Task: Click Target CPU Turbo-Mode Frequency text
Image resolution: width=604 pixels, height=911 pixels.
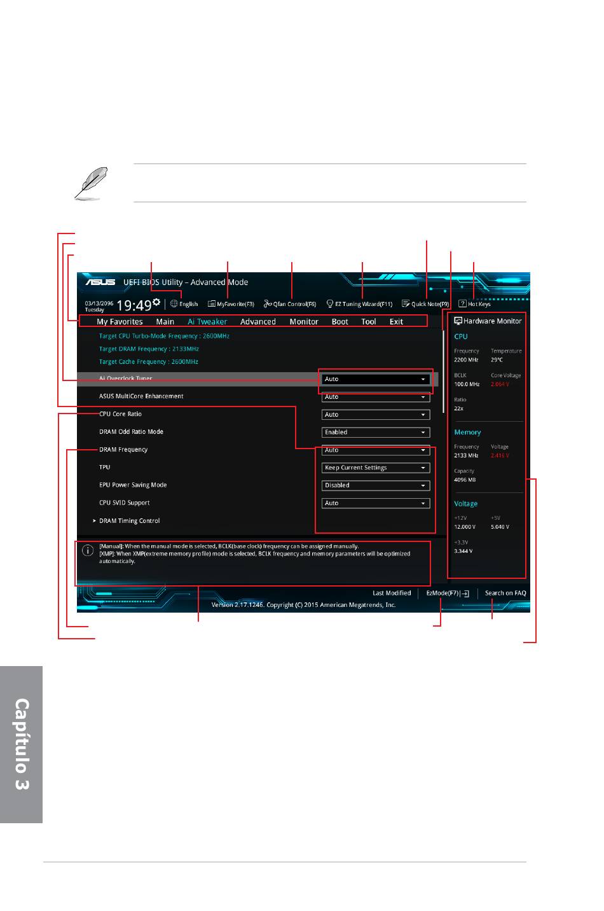Action: click(x=164, y=336)
